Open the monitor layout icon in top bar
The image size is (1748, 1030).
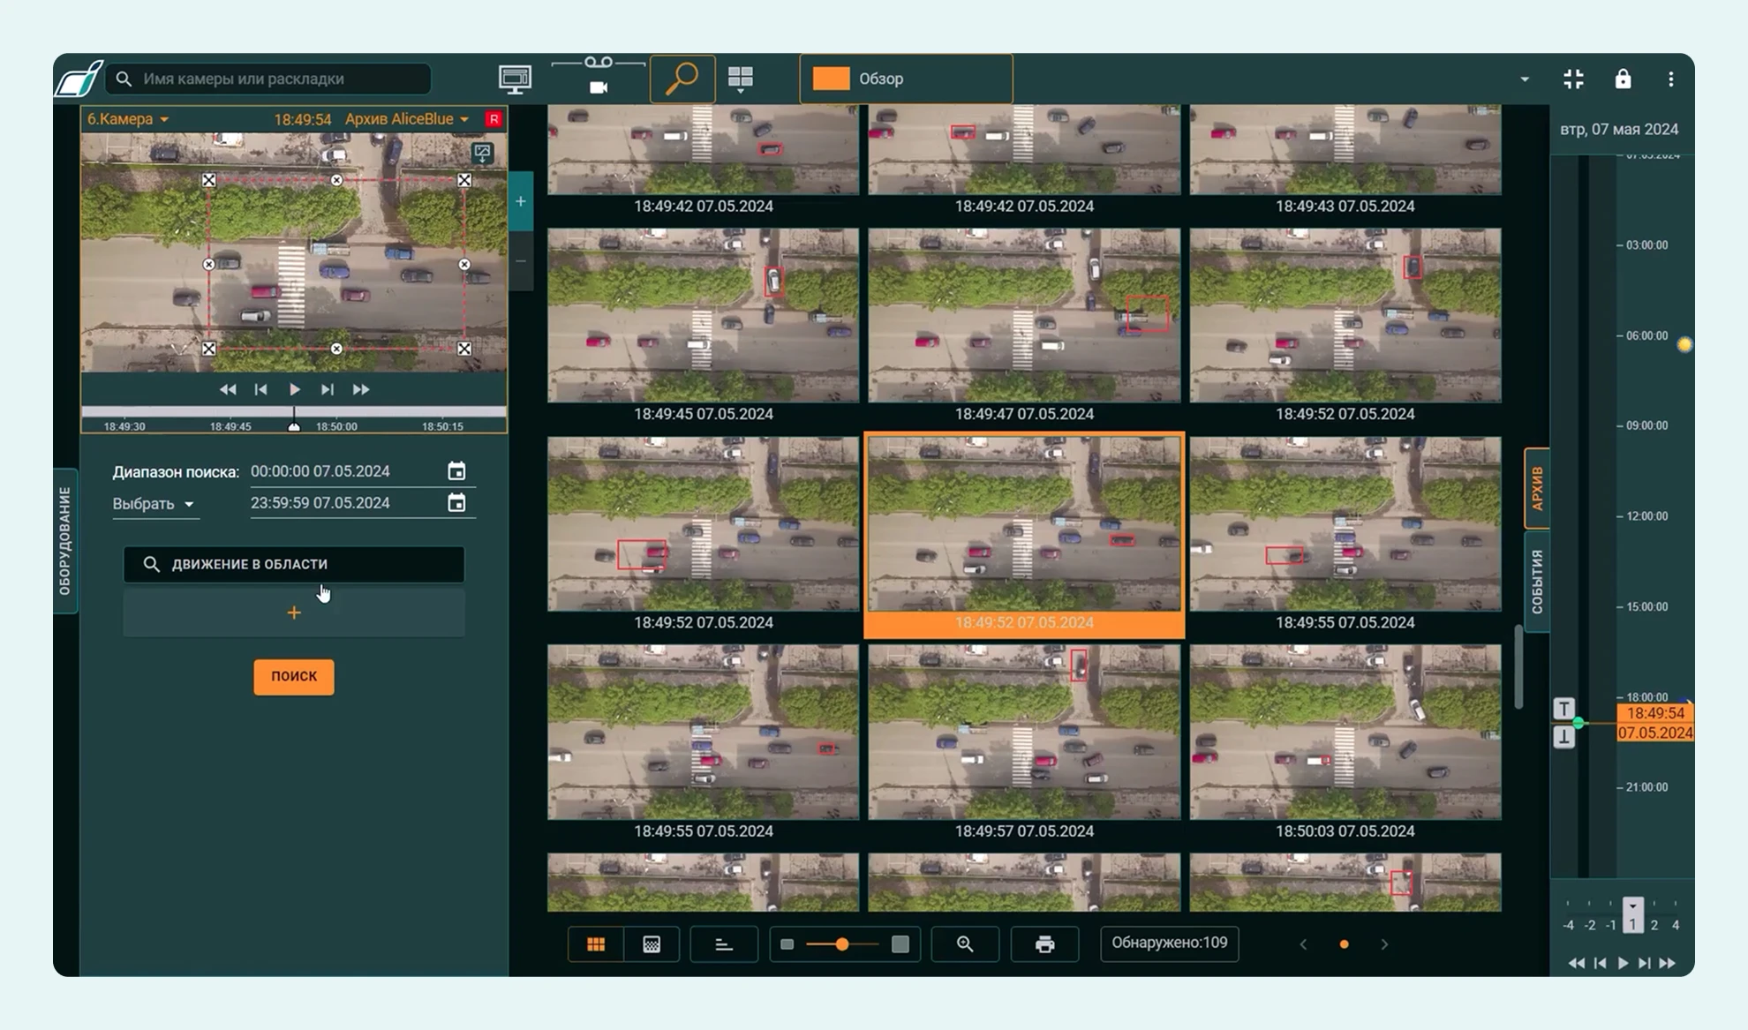tap(515, 79)
